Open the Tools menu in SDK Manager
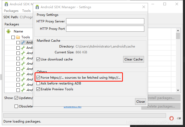 tap(26, 11)
